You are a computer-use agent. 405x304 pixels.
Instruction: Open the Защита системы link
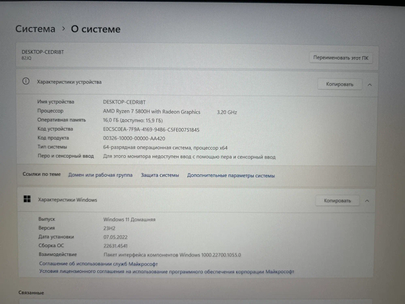pyautogui.click(x=160, y=175)
